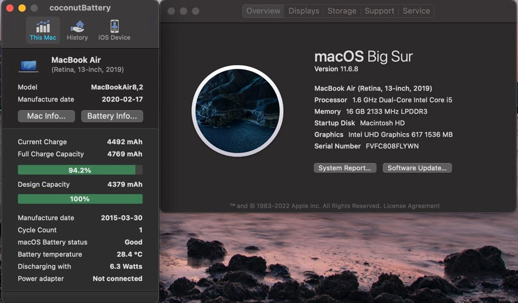Open the iOS Device toolbar icon

pos(115,30)
